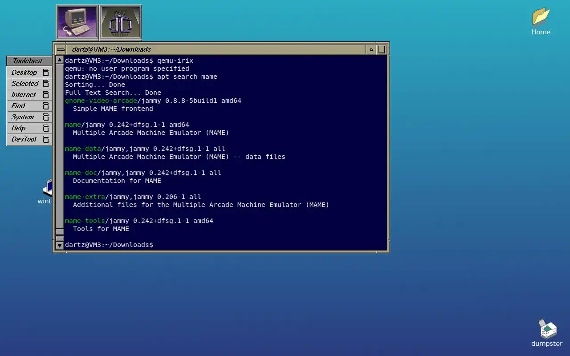This screenshot has height=356, width=570.
Task: Open the dumpster icon
Action: coord(547,333)
